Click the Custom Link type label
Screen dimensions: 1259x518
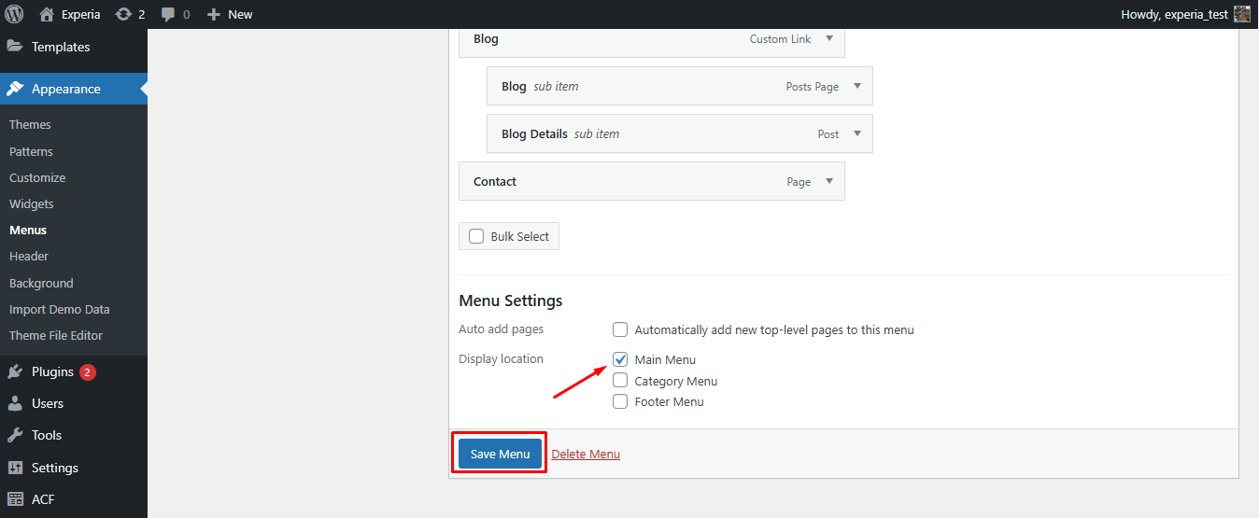pos(780,39)
